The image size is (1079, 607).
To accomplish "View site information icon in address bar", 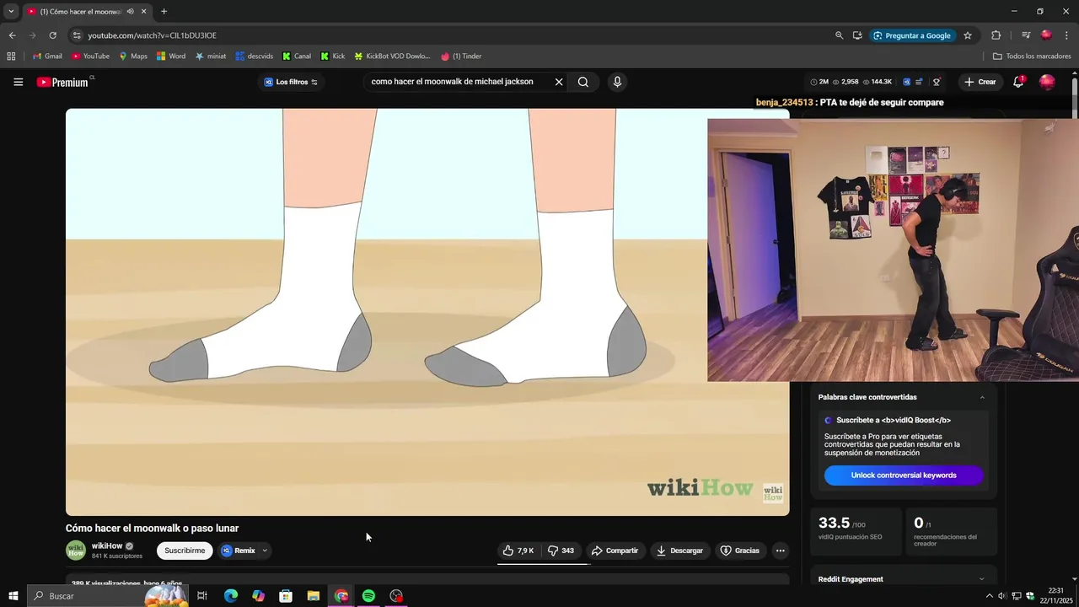I will 77,35.
